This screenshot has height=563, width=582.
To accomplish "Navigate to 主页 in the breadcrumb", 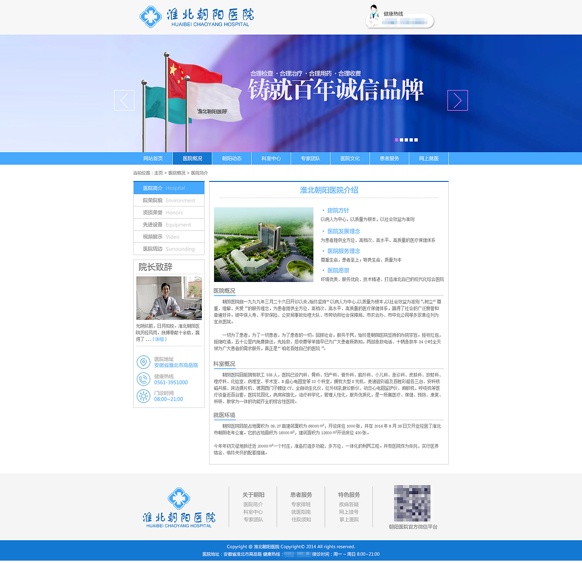I will [x=158, y=173].
